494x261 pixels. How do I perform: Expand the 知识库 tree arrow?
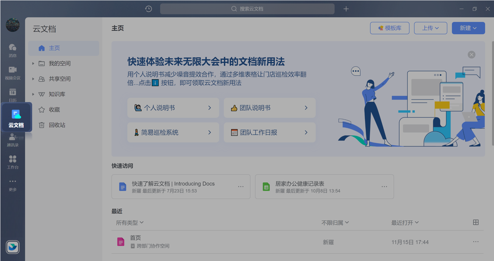(33, 94)
